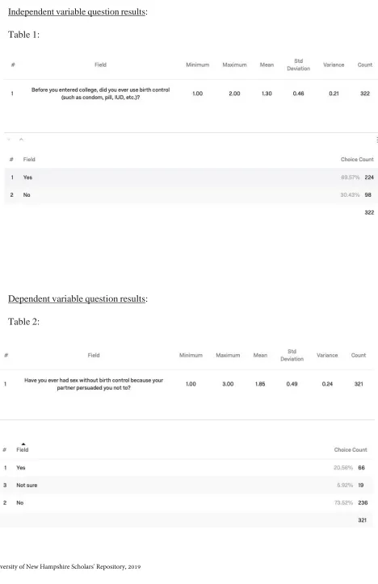This screenshot has height=584, width=378.
Task: Open the three-dot options menu at right edge
Action: [x=376, y=140]
